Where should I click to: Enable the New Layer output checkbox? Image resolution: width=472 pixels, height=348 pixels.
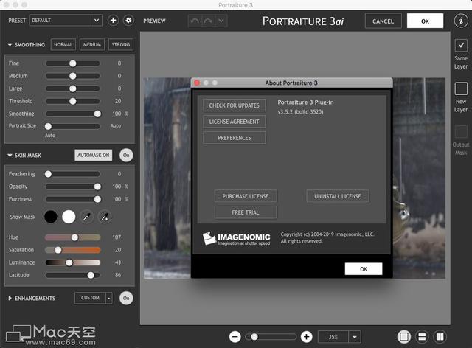coord(461,88)
